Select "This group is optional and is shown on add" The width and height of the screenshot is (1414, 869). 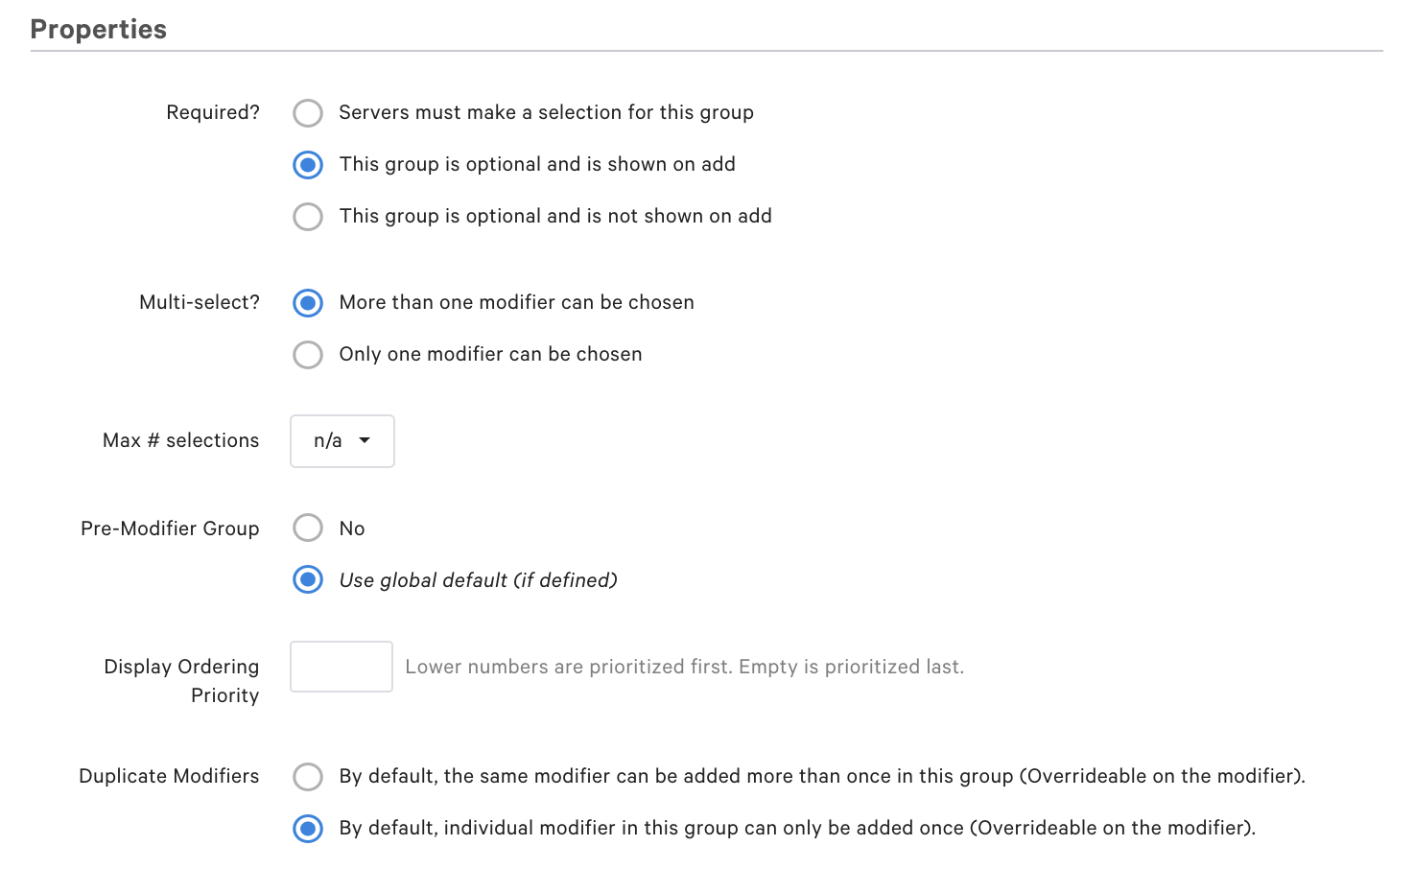[307, 164]
